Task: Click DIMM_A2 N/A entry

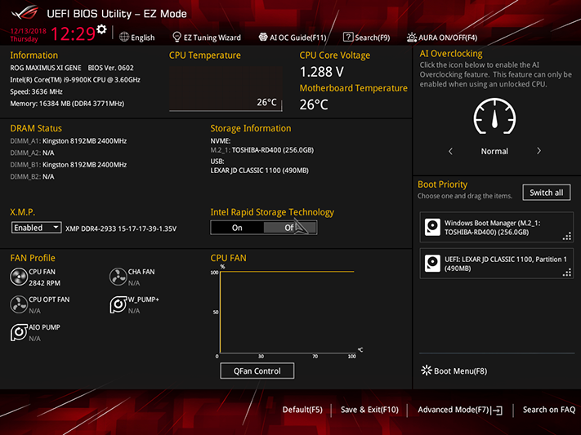Action: [x=32, y=153]
